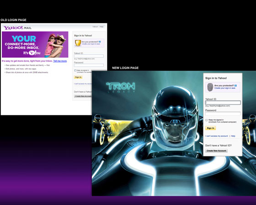Click the TRON Legacy logo
Screen dimensions: 256x205
(121, 87)
